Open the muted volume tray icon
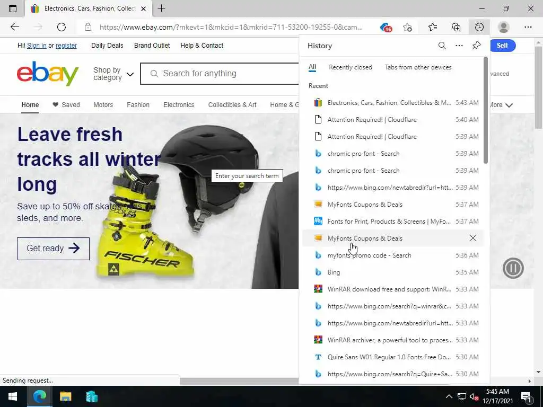The width and height of the screenshot is (543, 407). pyautogui.click(x=475, y=396)
